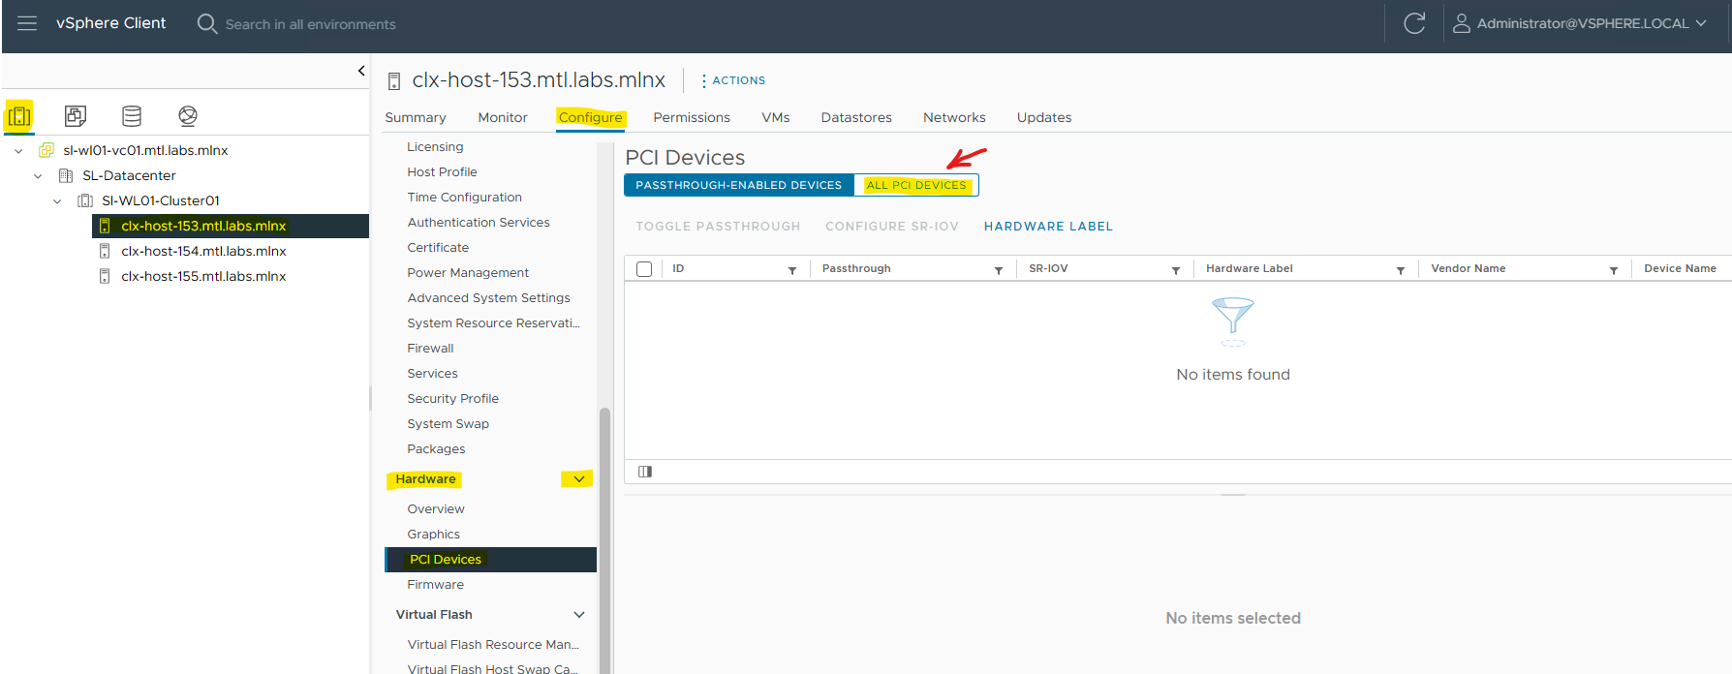Screen dimensions: 1732x674
Task: Collapse the Hardware section chevron
Action: pyautogui.click(x=579, y=479)
